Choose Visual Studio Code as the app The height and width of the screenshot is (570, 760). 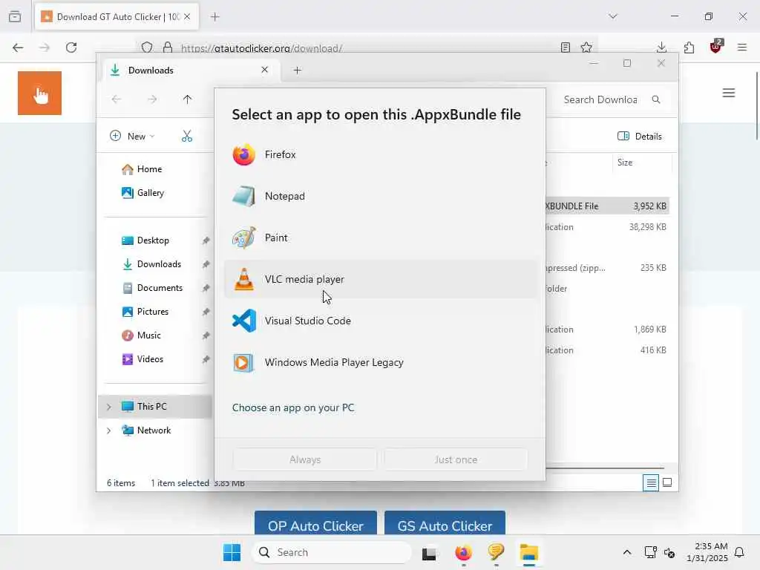[x=381, y=321]
